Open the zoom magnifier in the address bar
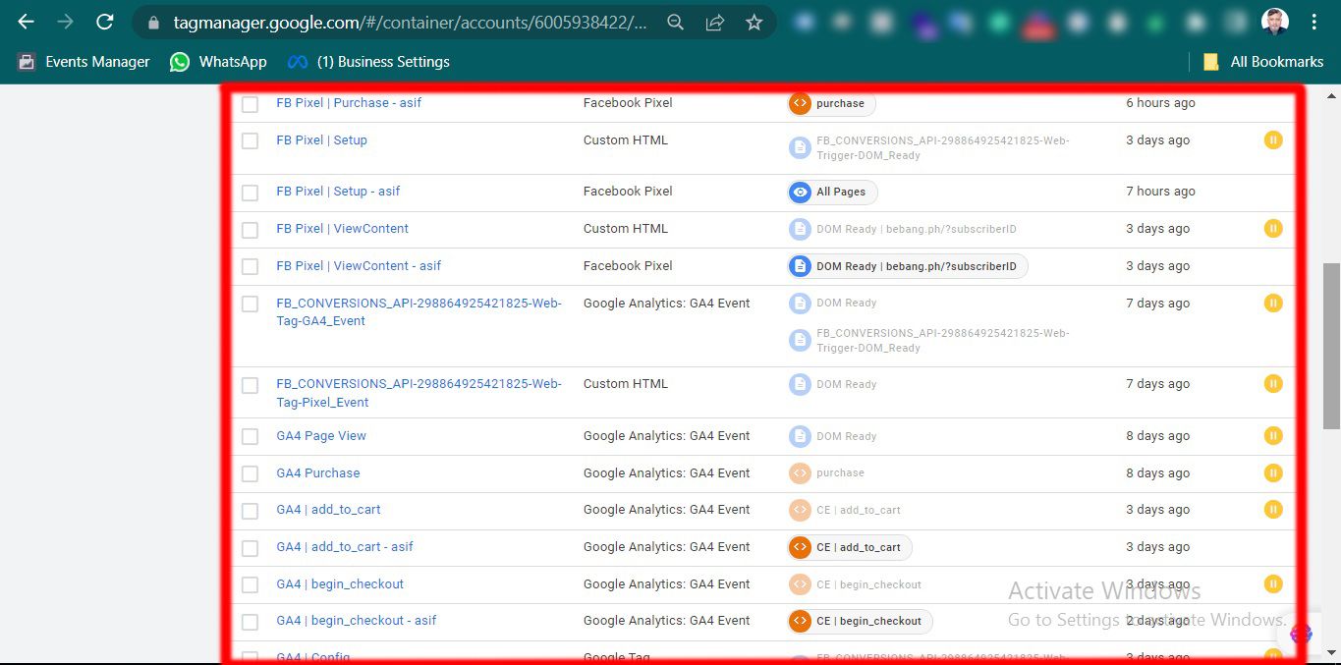The width and height of the screenshot is (1341, 665). pos(675,22)
